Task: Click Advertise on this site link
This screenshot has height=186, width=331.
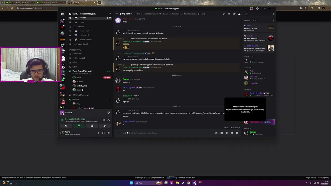Action: click(186, 178)
